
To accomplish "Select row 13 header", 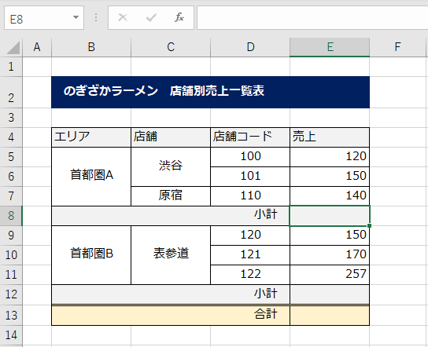I will 11,316.
